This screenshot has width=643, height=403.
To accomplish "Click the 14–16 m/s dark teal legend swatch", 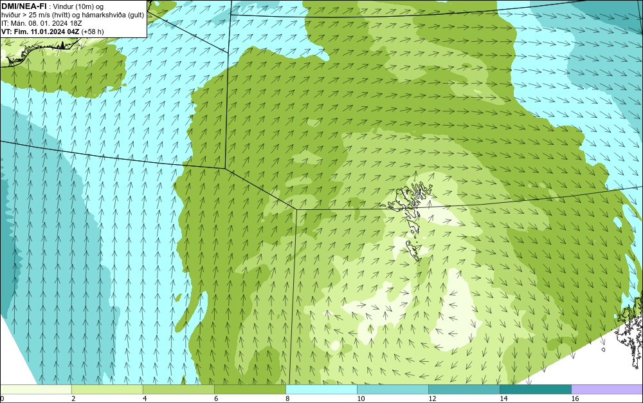I will click(536, 389).
